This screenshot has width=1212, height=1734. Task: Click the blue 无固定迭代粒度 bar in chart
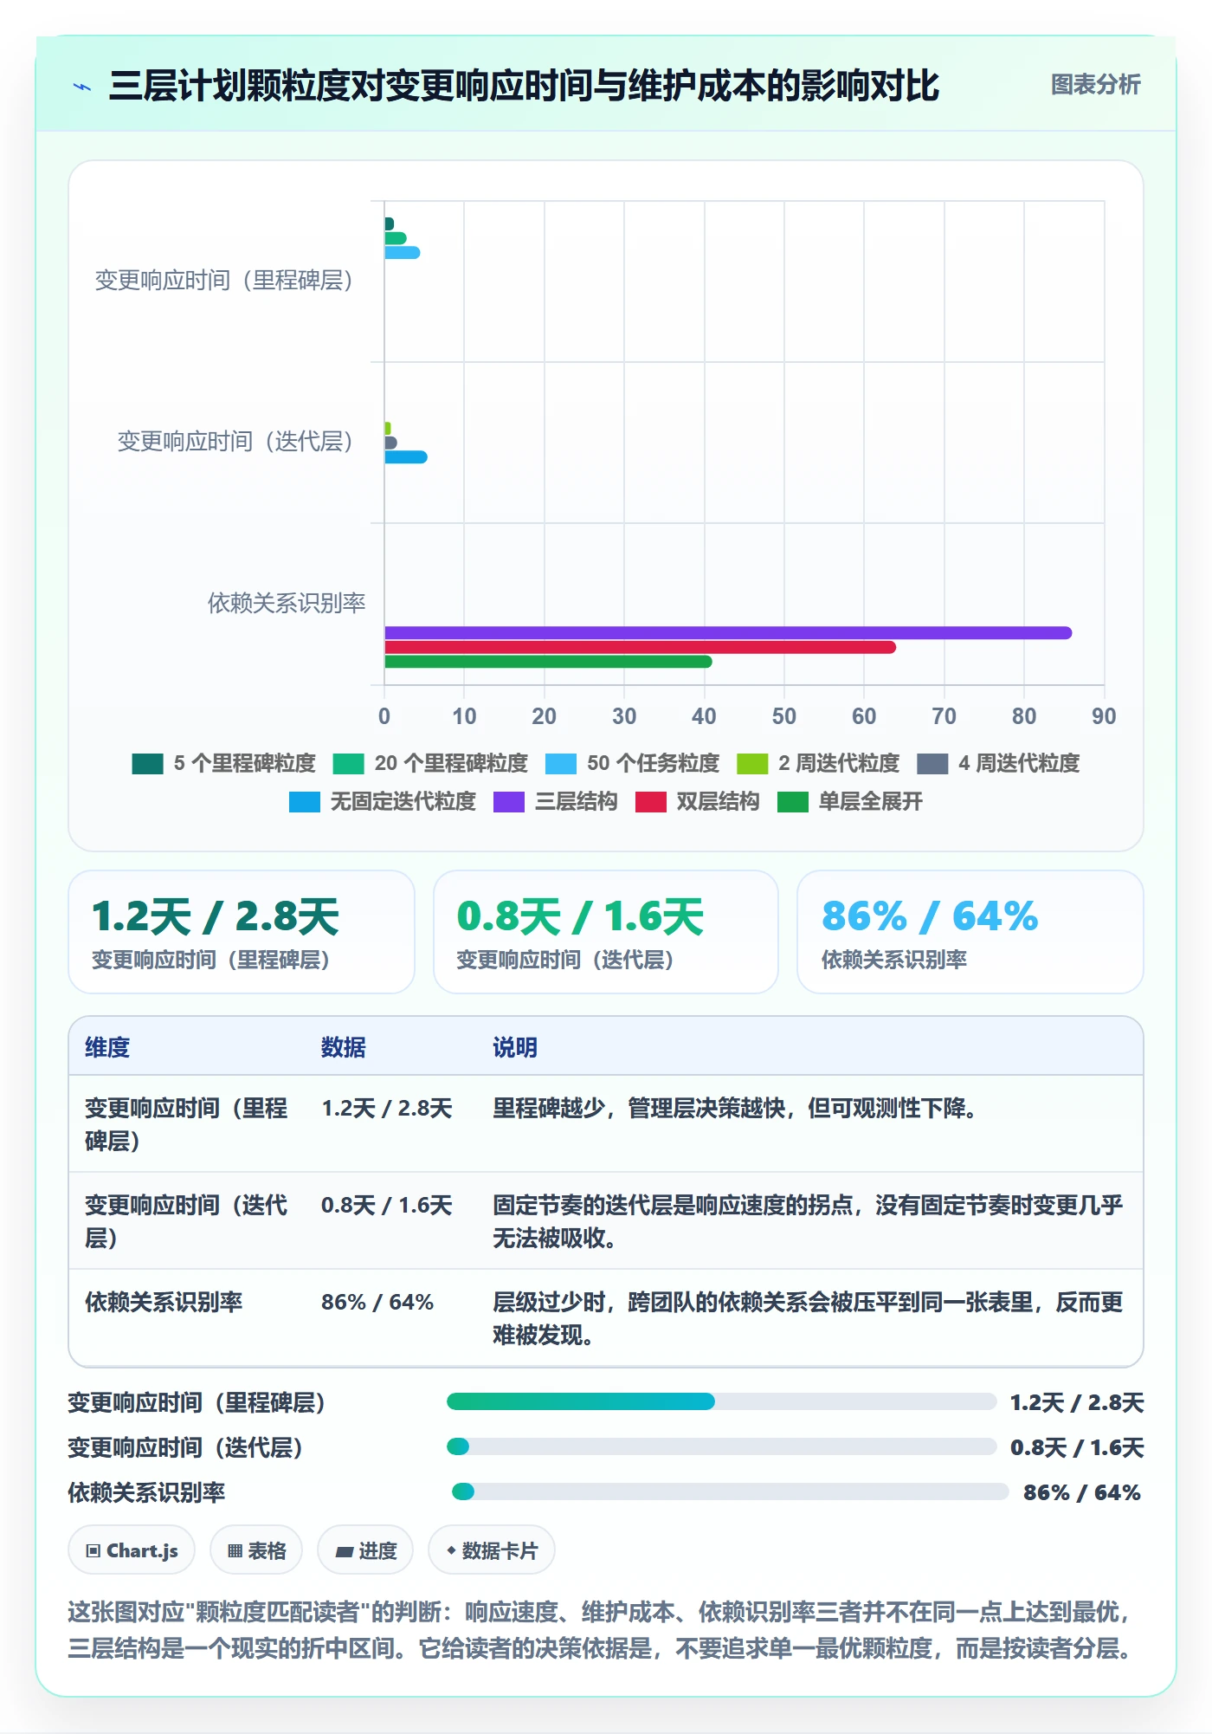[406, 457]
